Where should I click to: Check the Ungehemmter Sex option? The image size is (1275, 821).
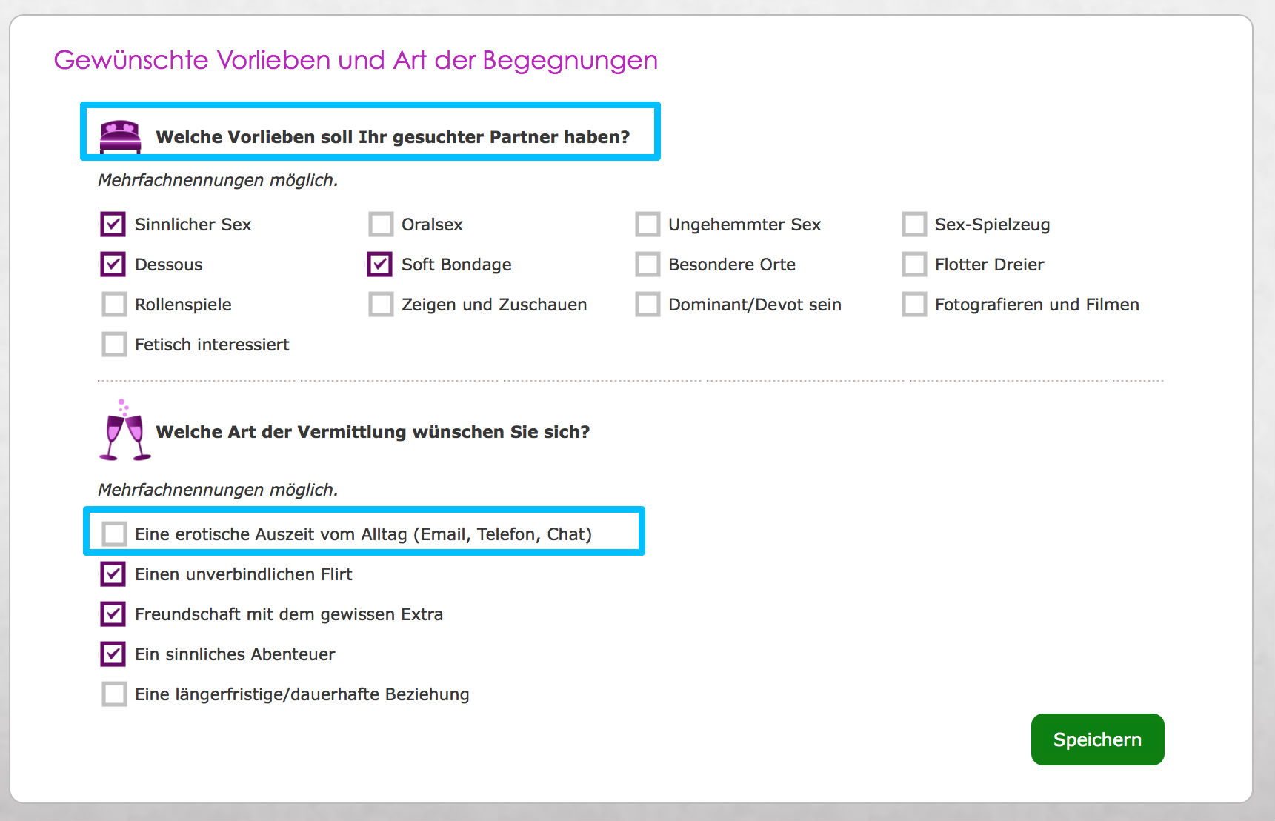click(x=648, y=224)
